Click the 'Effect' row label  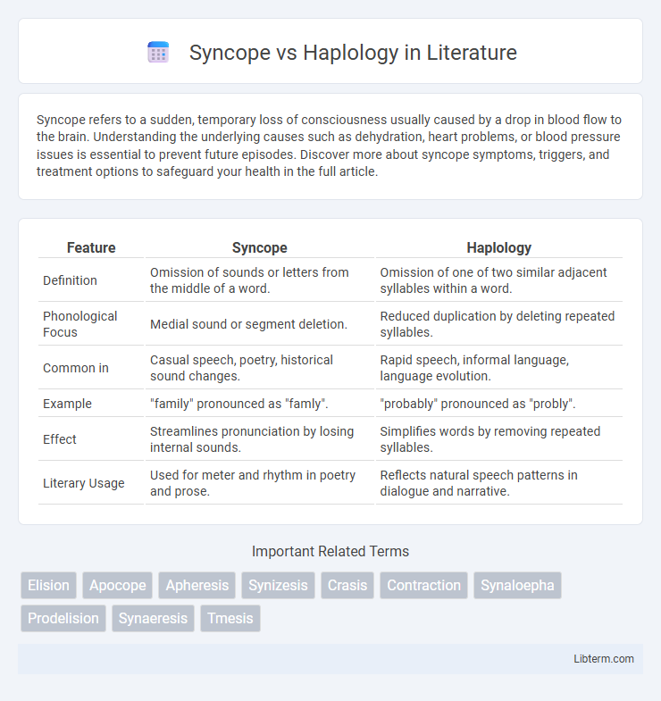click(60, 439)
